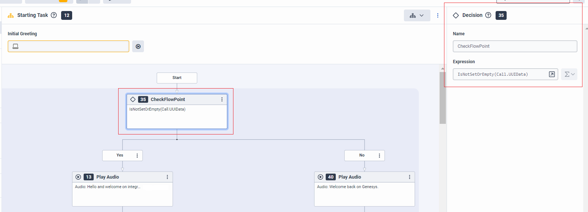
Task: Open the flow layout view dropdown
Action: (417, 15)
